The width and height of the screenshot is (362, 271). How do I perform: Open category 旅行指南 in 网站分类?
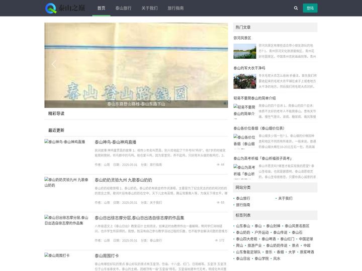click(x=243, y=205)
